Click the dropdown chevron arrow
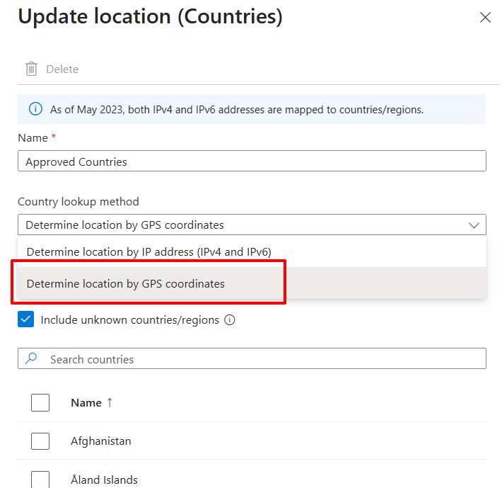 coord(474,225)
